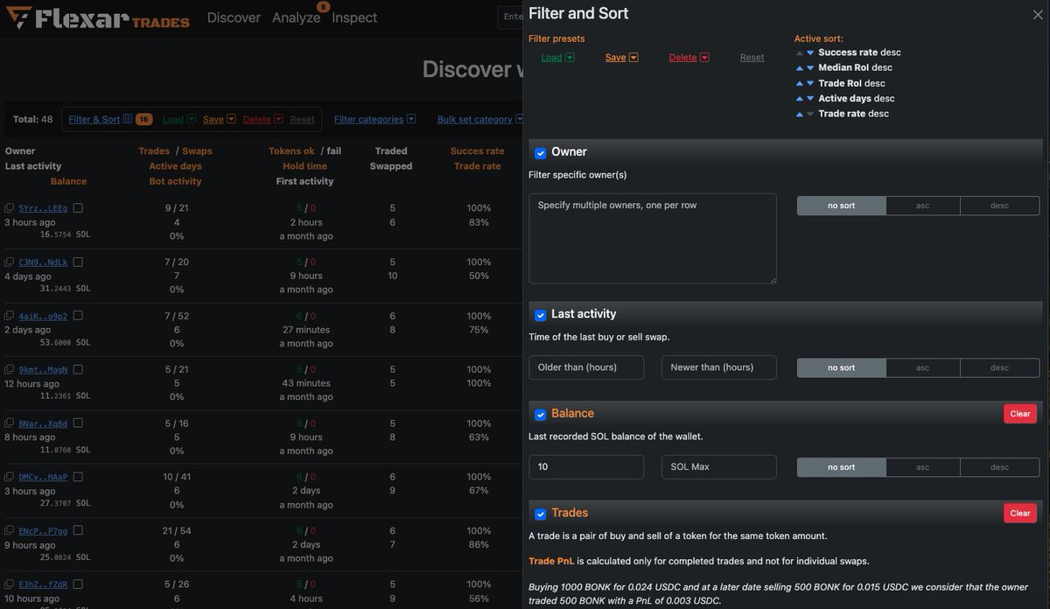This screenshot has width=1050, height=609.
Task: Toggle the Owner filter checkbox
Action: 541,153
